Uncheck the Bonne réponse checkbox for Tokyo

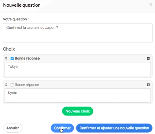pyautogui.click(x=12, y=58)
